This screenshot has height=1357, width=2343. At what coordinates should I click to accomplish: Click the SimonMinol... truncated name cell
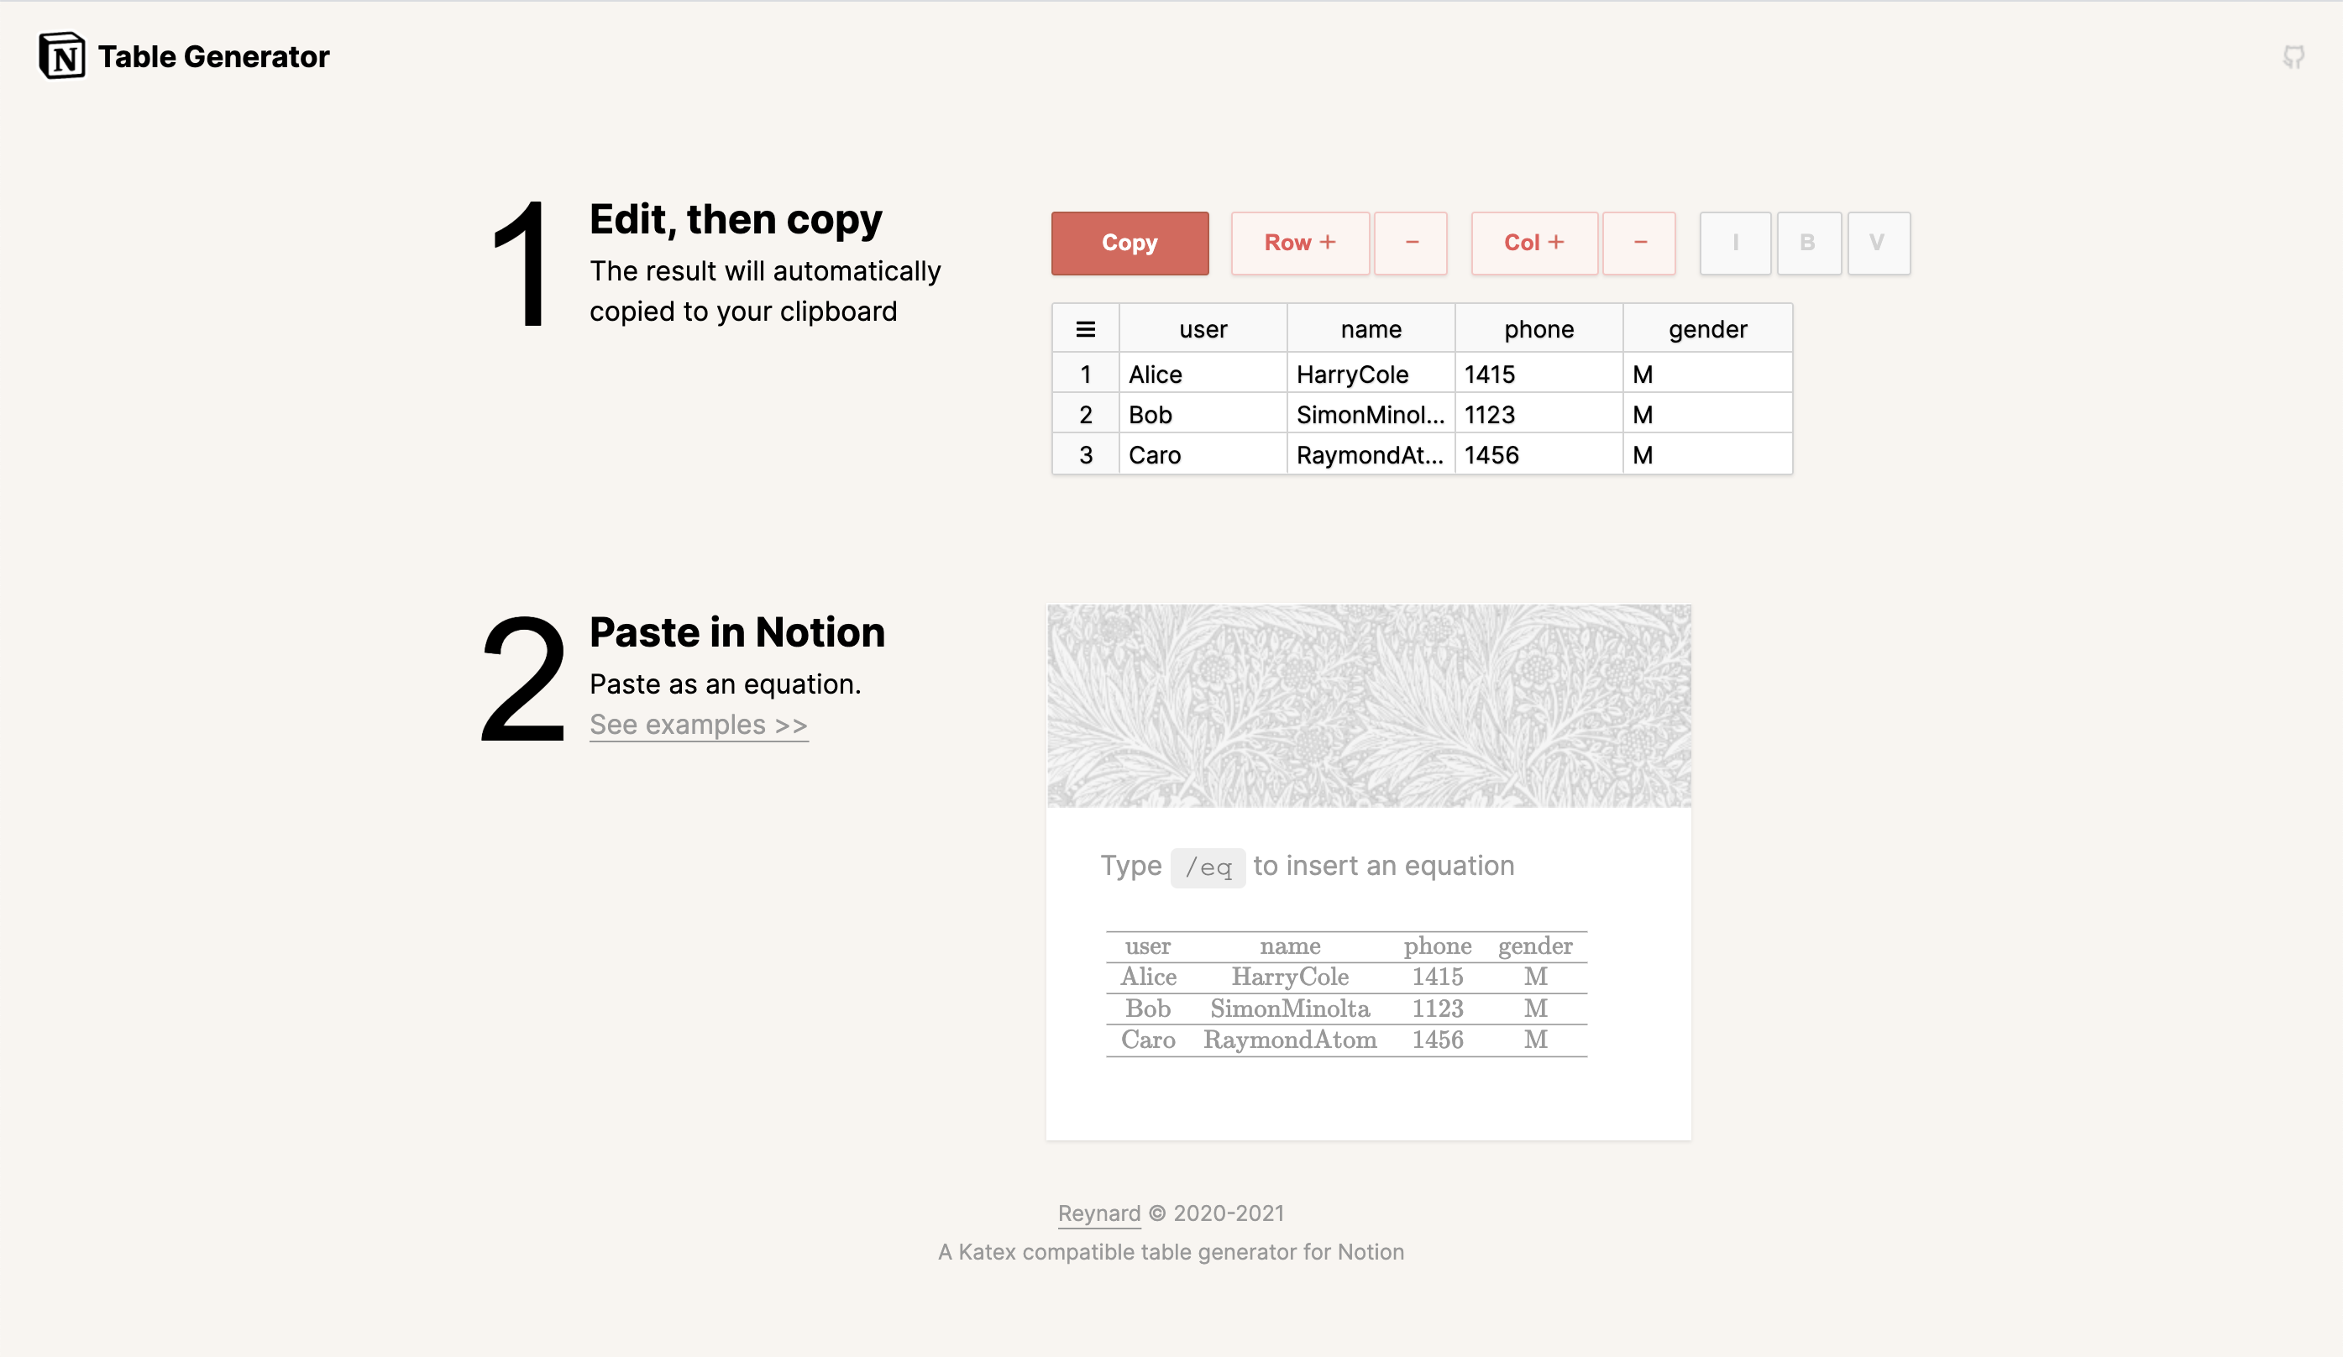tap(1371, 414)
